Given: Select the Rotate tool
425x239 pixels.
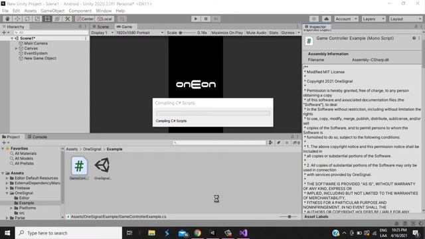Looking at the screenshot, I should coord(27,19).
